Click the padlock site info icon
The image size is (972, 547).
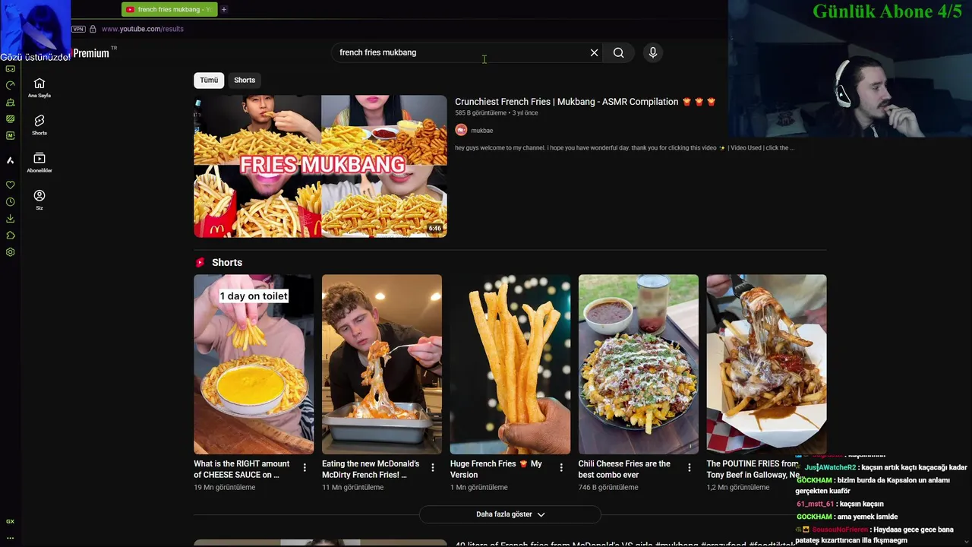[x=93, y=29]
